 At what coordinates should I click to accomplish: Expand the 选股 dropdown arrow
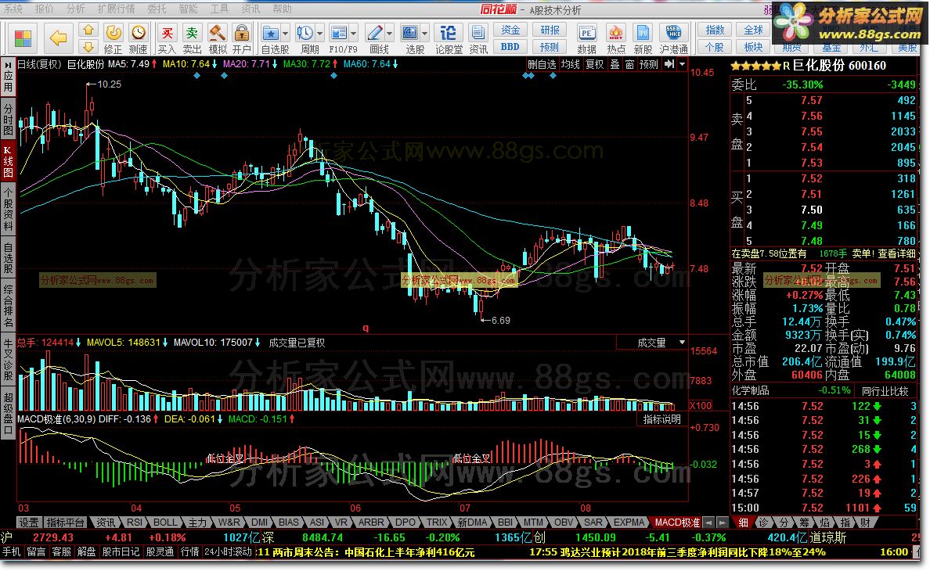(x=424, y=33)
